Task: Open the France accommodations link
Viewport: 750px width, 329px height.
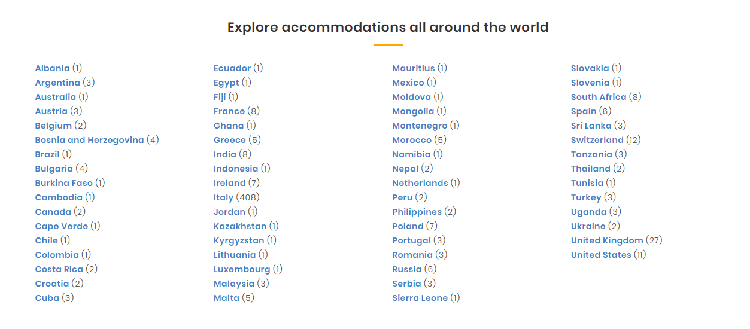Action: tap(229, 111)
